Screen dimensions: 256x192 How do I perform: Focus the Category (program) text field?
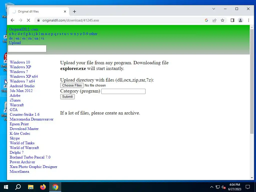pyautogui.click(x=123, y=91)
